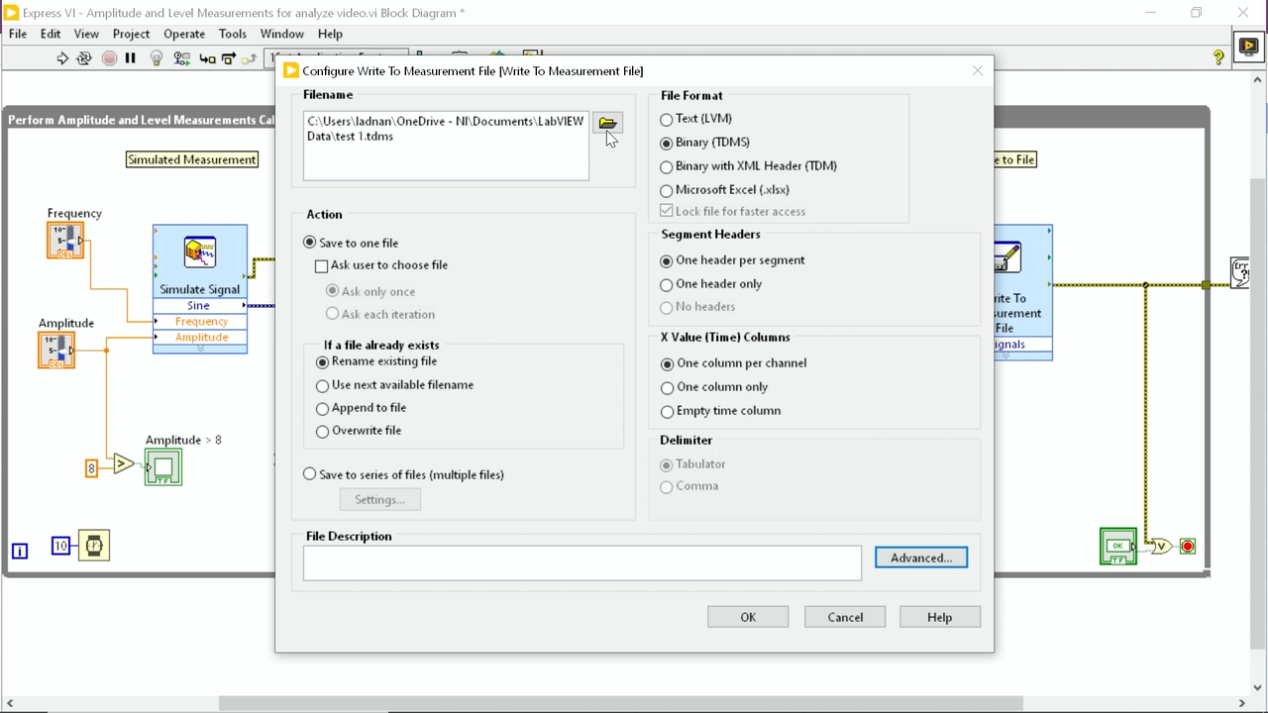Open the Window menu
The image size is (1268, 713).
282,34
